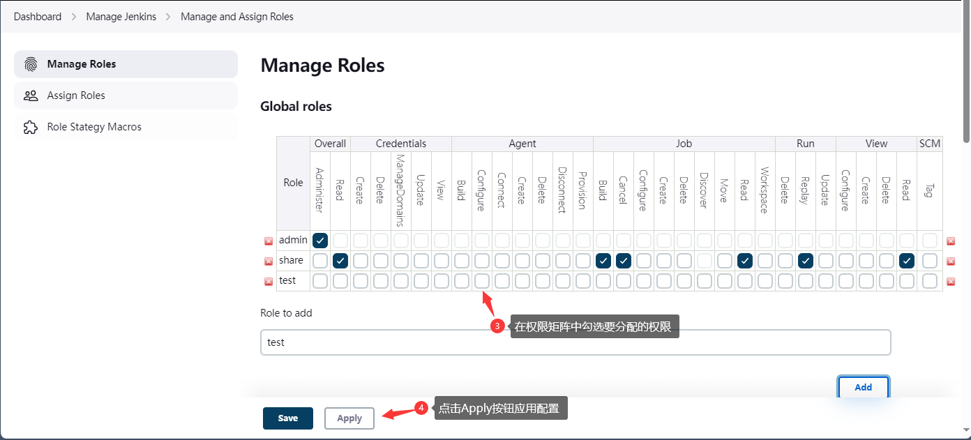
Task: Open the Assign Roles sidebar item
Action: pyautogui.click(x=76, y=96)
